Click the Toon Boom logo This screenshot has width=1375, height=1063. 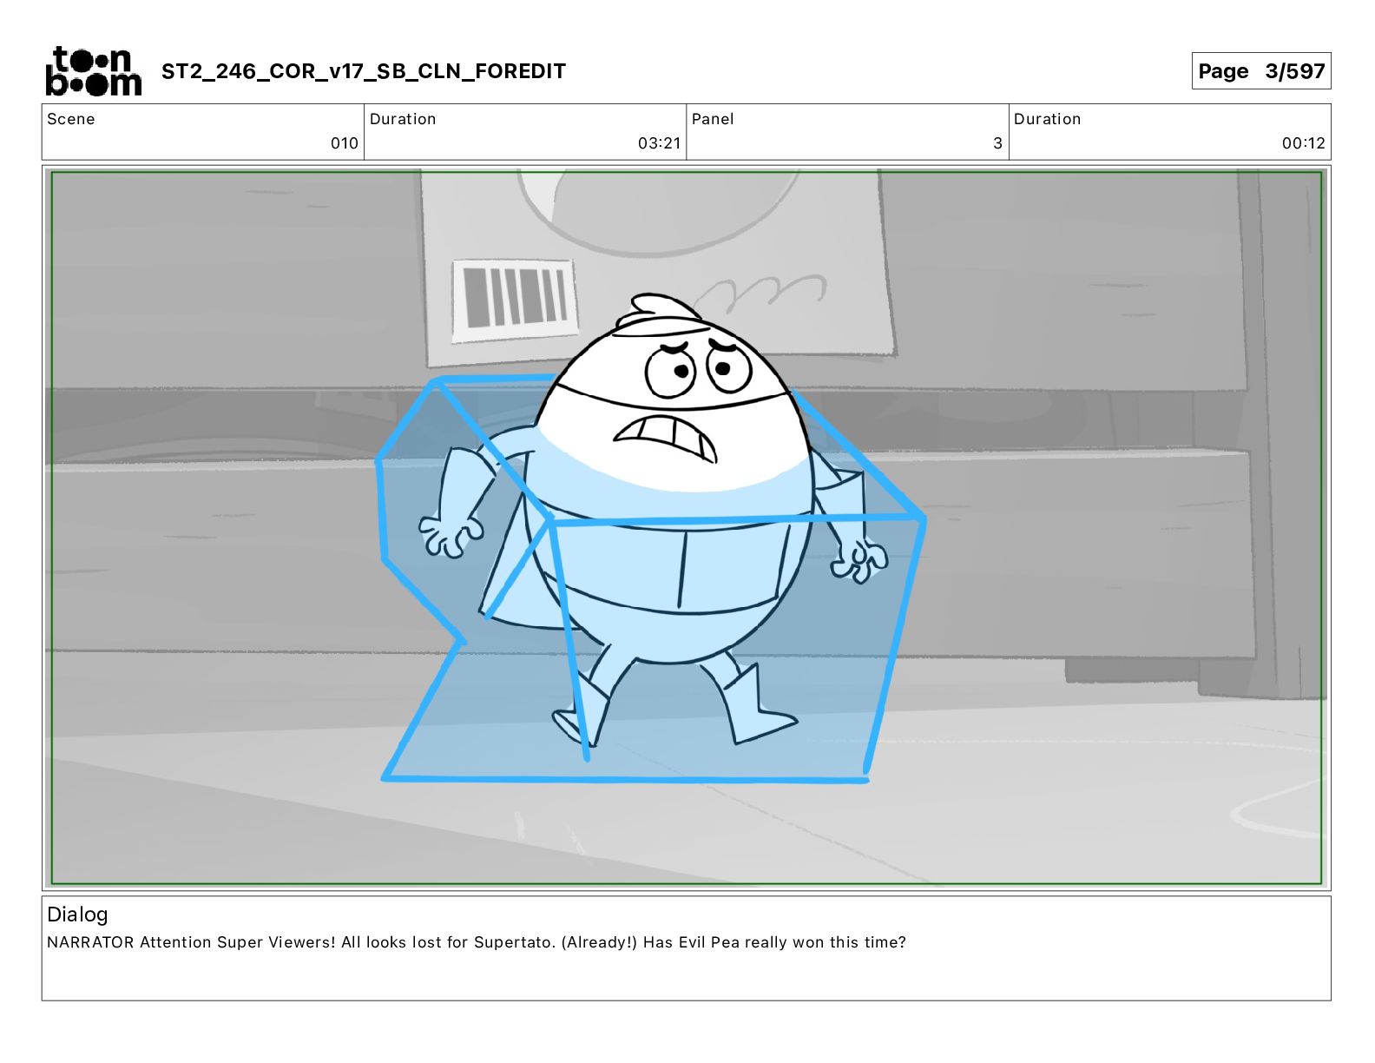(93, 71)
